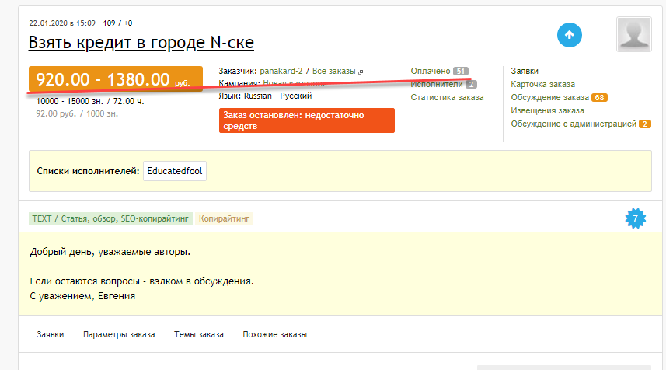Click the blue up-arrow circle icon
The image size is (666, 370).
click(x=569, y=35)
